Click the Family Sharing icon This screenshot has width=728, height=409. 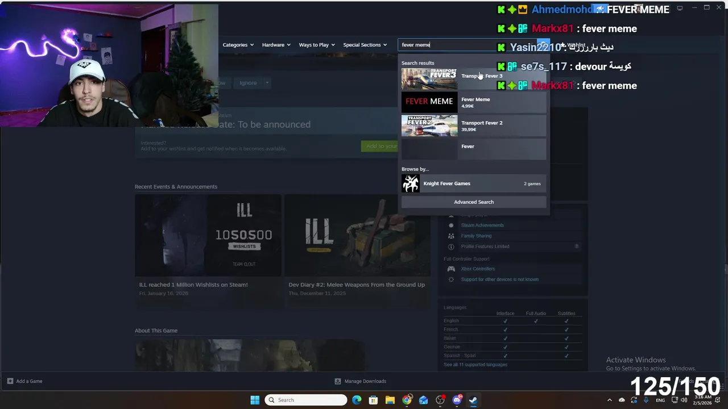point(451,236)
